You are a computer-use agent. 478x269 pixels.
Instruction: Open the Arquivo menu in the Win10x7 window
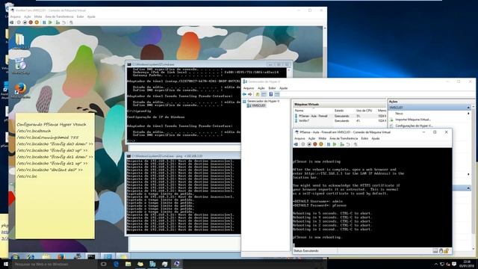pyautogui.click(x=15, y=16)
